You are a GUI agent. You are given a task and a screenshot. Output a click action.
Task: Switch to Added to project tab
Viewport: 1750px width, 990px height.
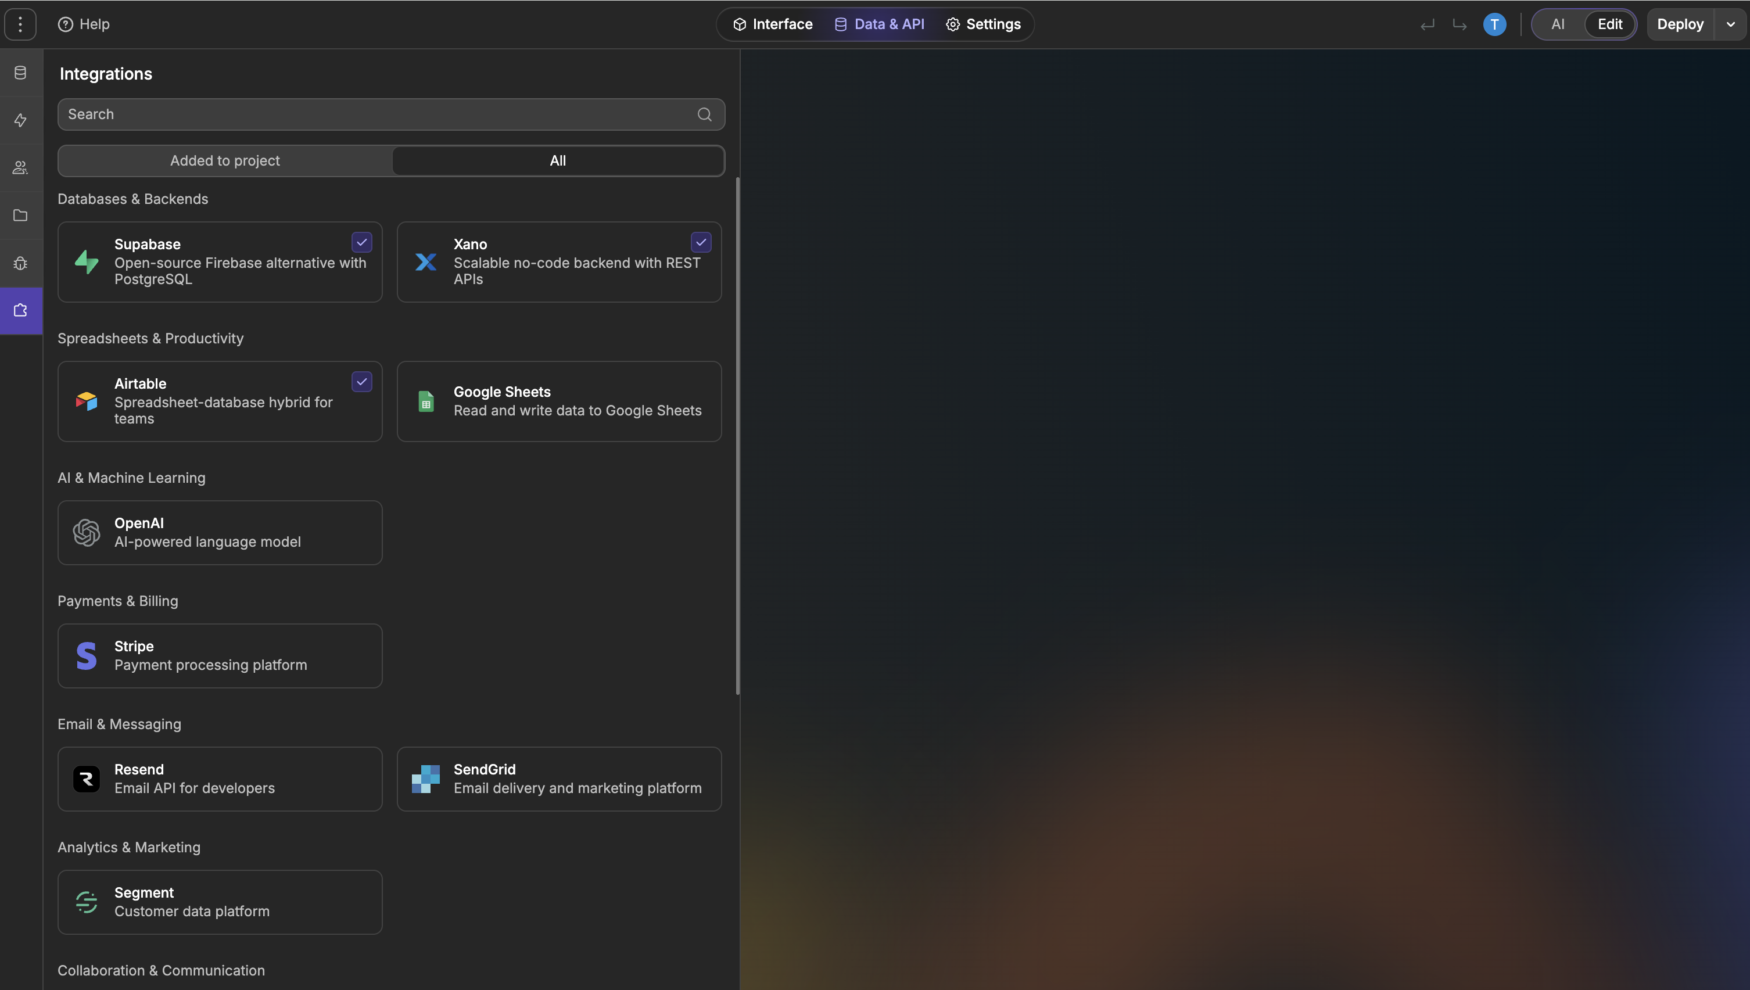point(225,161)
